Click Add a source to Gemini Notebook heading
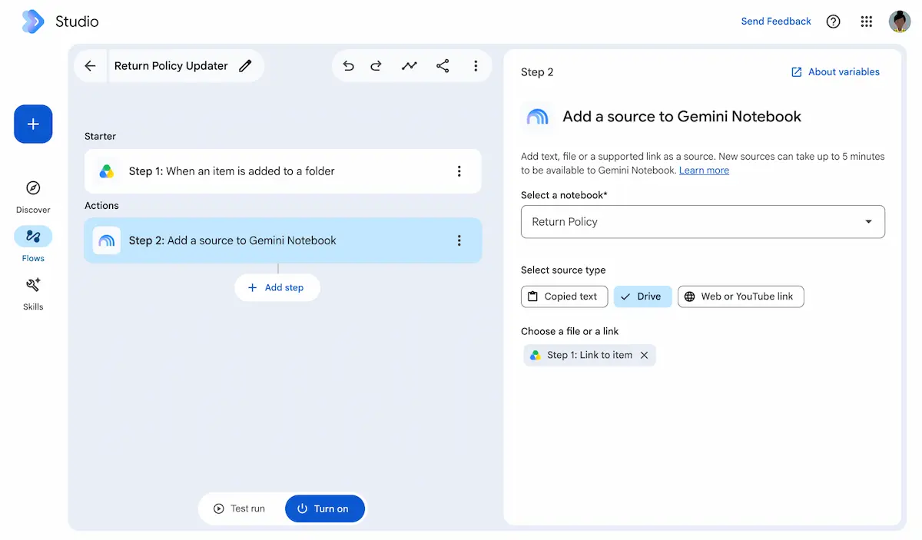Image resolution: width=922 pixels, height=540 pixels. [682, 117]
